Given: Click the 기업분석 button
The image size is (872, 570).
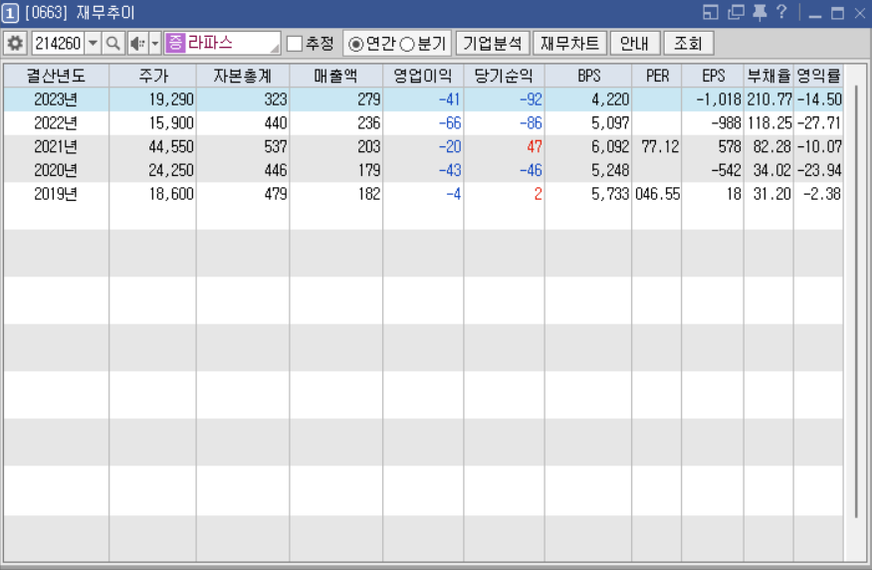Looking at the screenshot, I should pos(493,44).
